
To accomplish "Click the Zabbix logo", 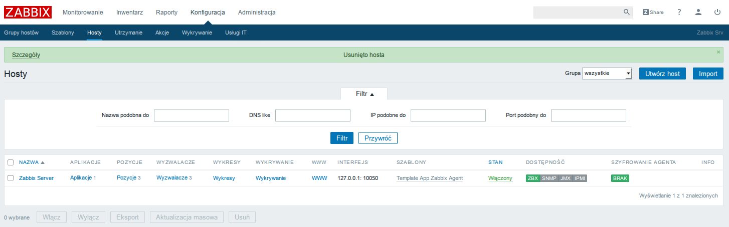I will point(28,12).
